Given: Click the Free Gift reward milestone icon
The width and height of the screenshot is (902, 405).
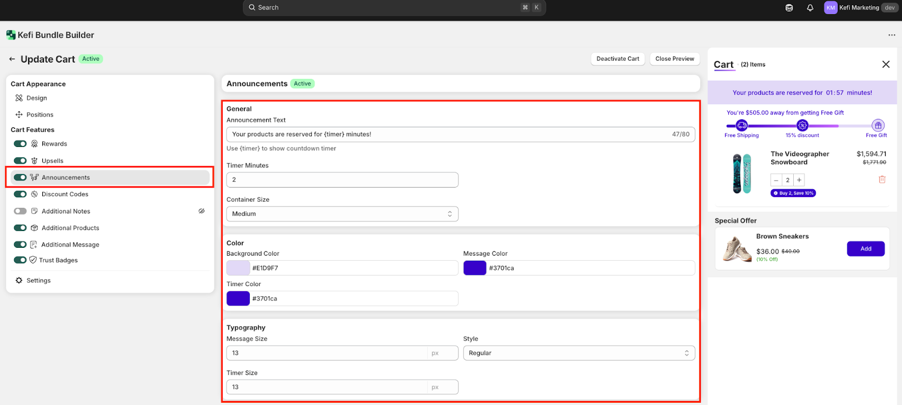Looking at the screenshot, I should pos(878,126).
